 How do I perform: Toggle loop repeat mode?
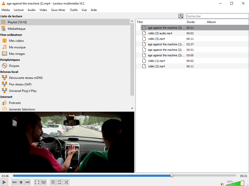[x=60, y=182]
